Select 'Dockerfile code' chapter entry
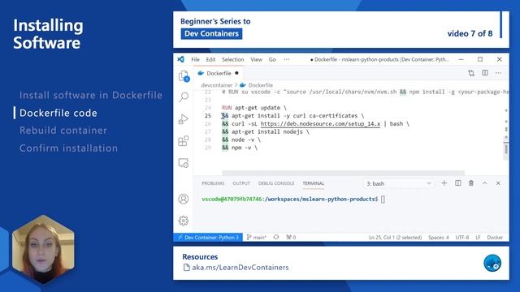Screen dimensions: 520x292 pyautogui.click(x=58, y=113)
